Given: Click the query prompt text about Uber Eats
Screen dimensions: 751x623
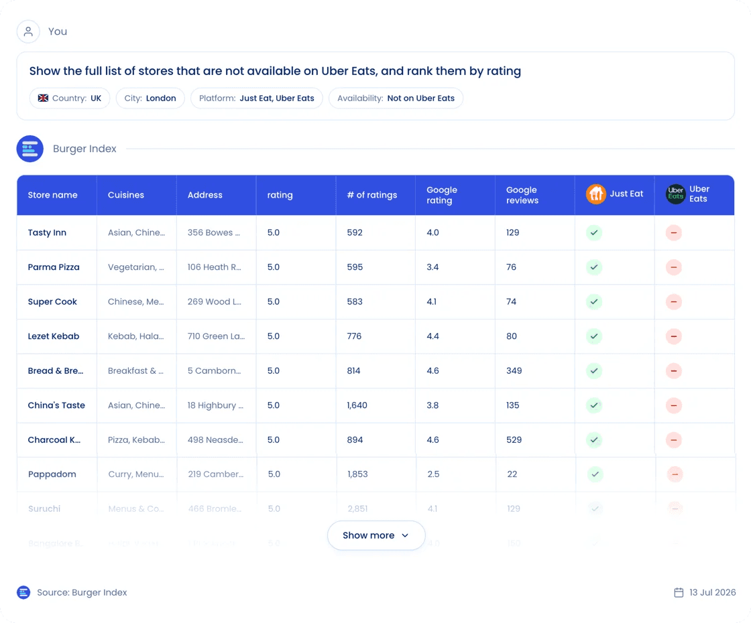Looking at the screenshot, I should [x=275, y=71].
